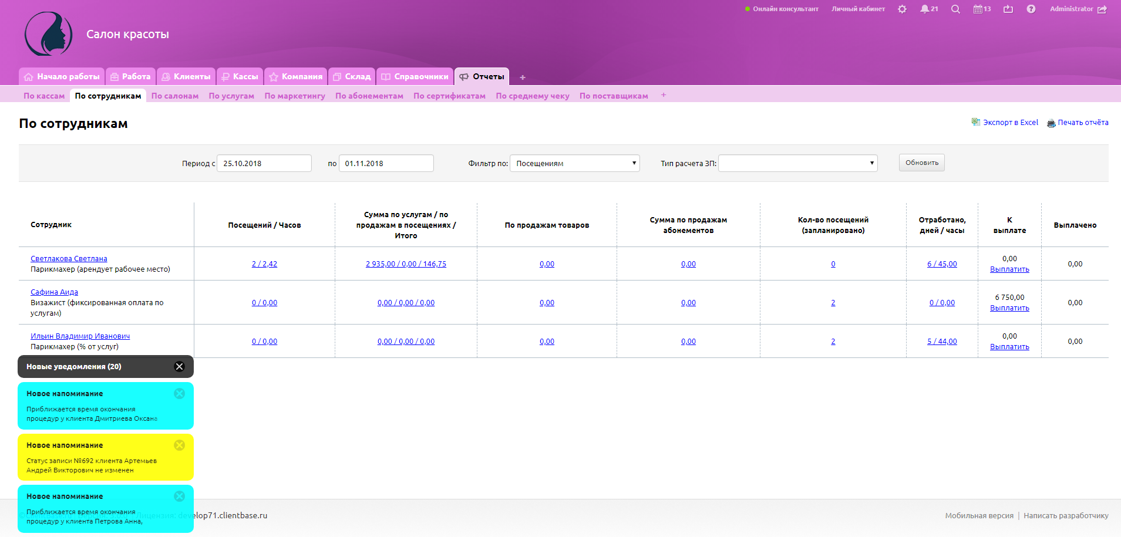1121x537 pixels.
Task: Open the Тип расчета ЗП dropdown
Action: (x=797, y=163)
